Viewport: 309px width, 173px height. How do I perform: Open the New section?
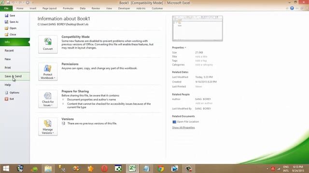pos(15,59)
